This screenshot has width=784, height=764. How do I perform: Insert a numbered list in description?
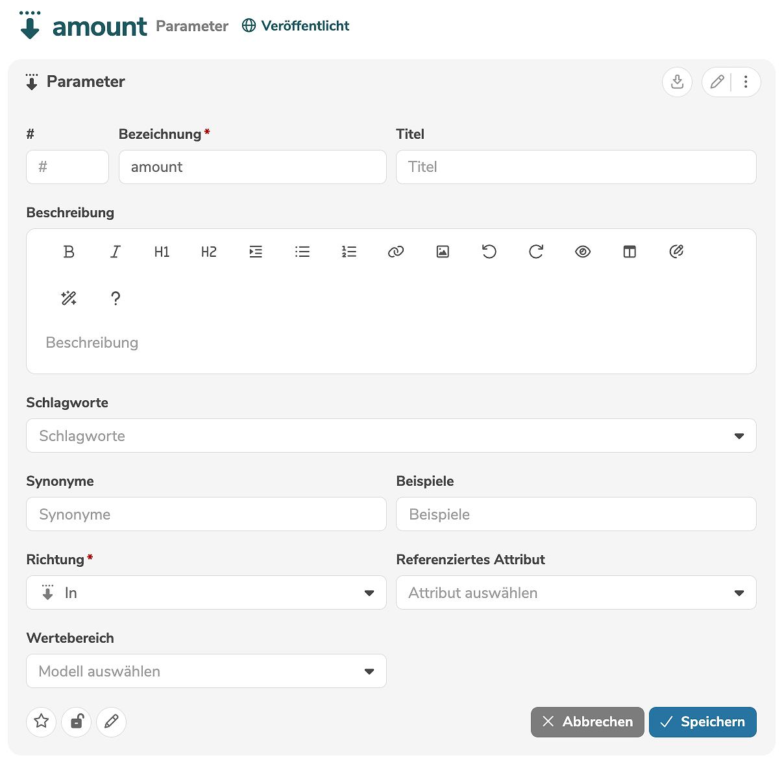click(349, 252)
